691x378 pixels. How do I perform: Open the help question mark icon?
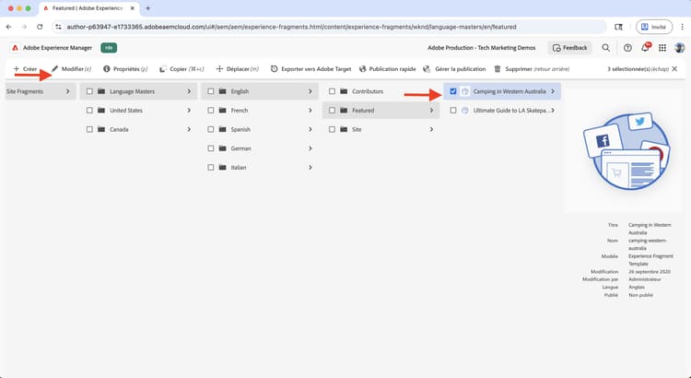click(627, 48)
